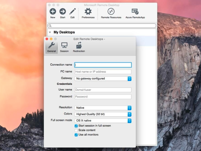The height and width of the screenshot is (151, 201).
Task: Open Preferences gear icon
Action: pos(88,11)
